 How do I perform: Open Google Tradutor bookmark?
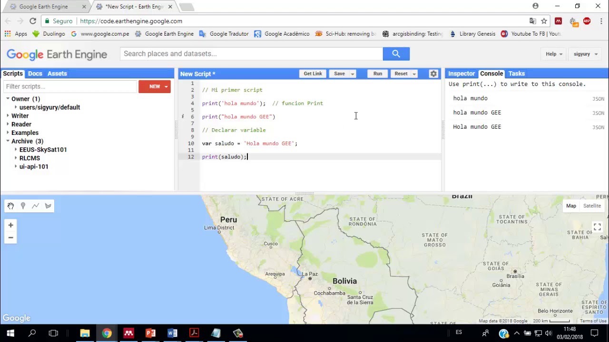pyautogui.click(x=224, y=34)
